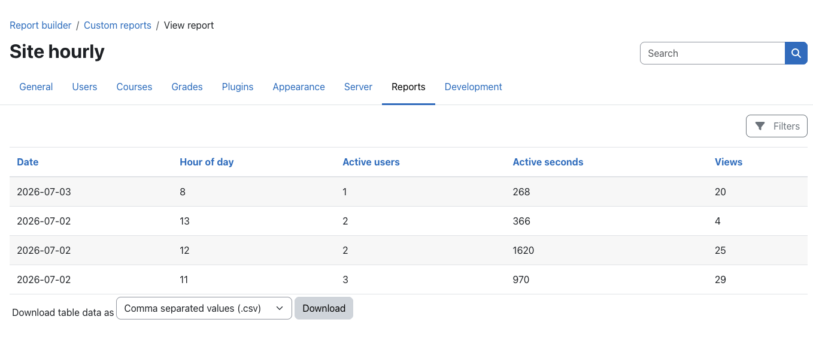Select the Appearance tab
The width and height of the screenshot is (813, 341).
(299, 87)
